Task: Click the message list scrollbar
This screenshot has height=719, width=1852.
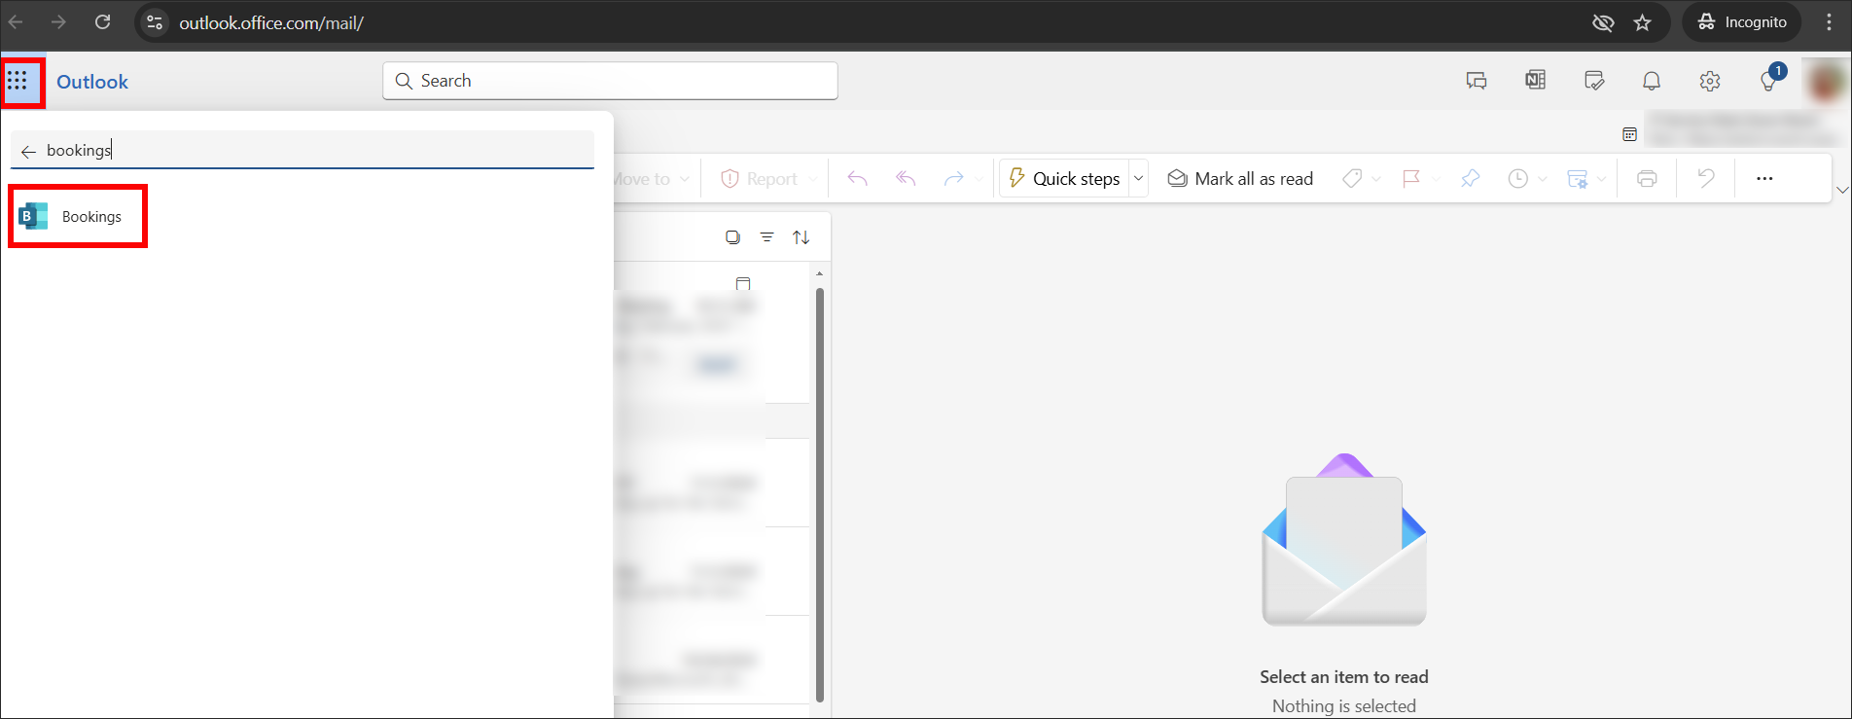Action: (820, 494)
